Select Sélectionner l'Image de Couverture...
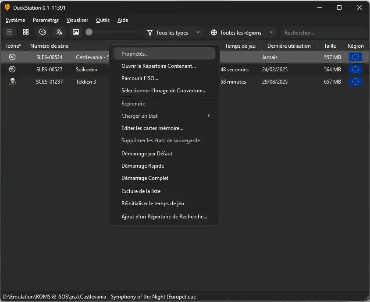This screenshot has height=302, width=370. click(164, 91)
